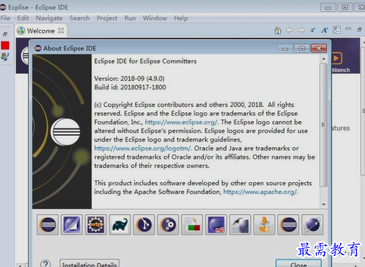Open the Navigate menu
Screen dimensions: 365x267
click(x=49, y=18)
